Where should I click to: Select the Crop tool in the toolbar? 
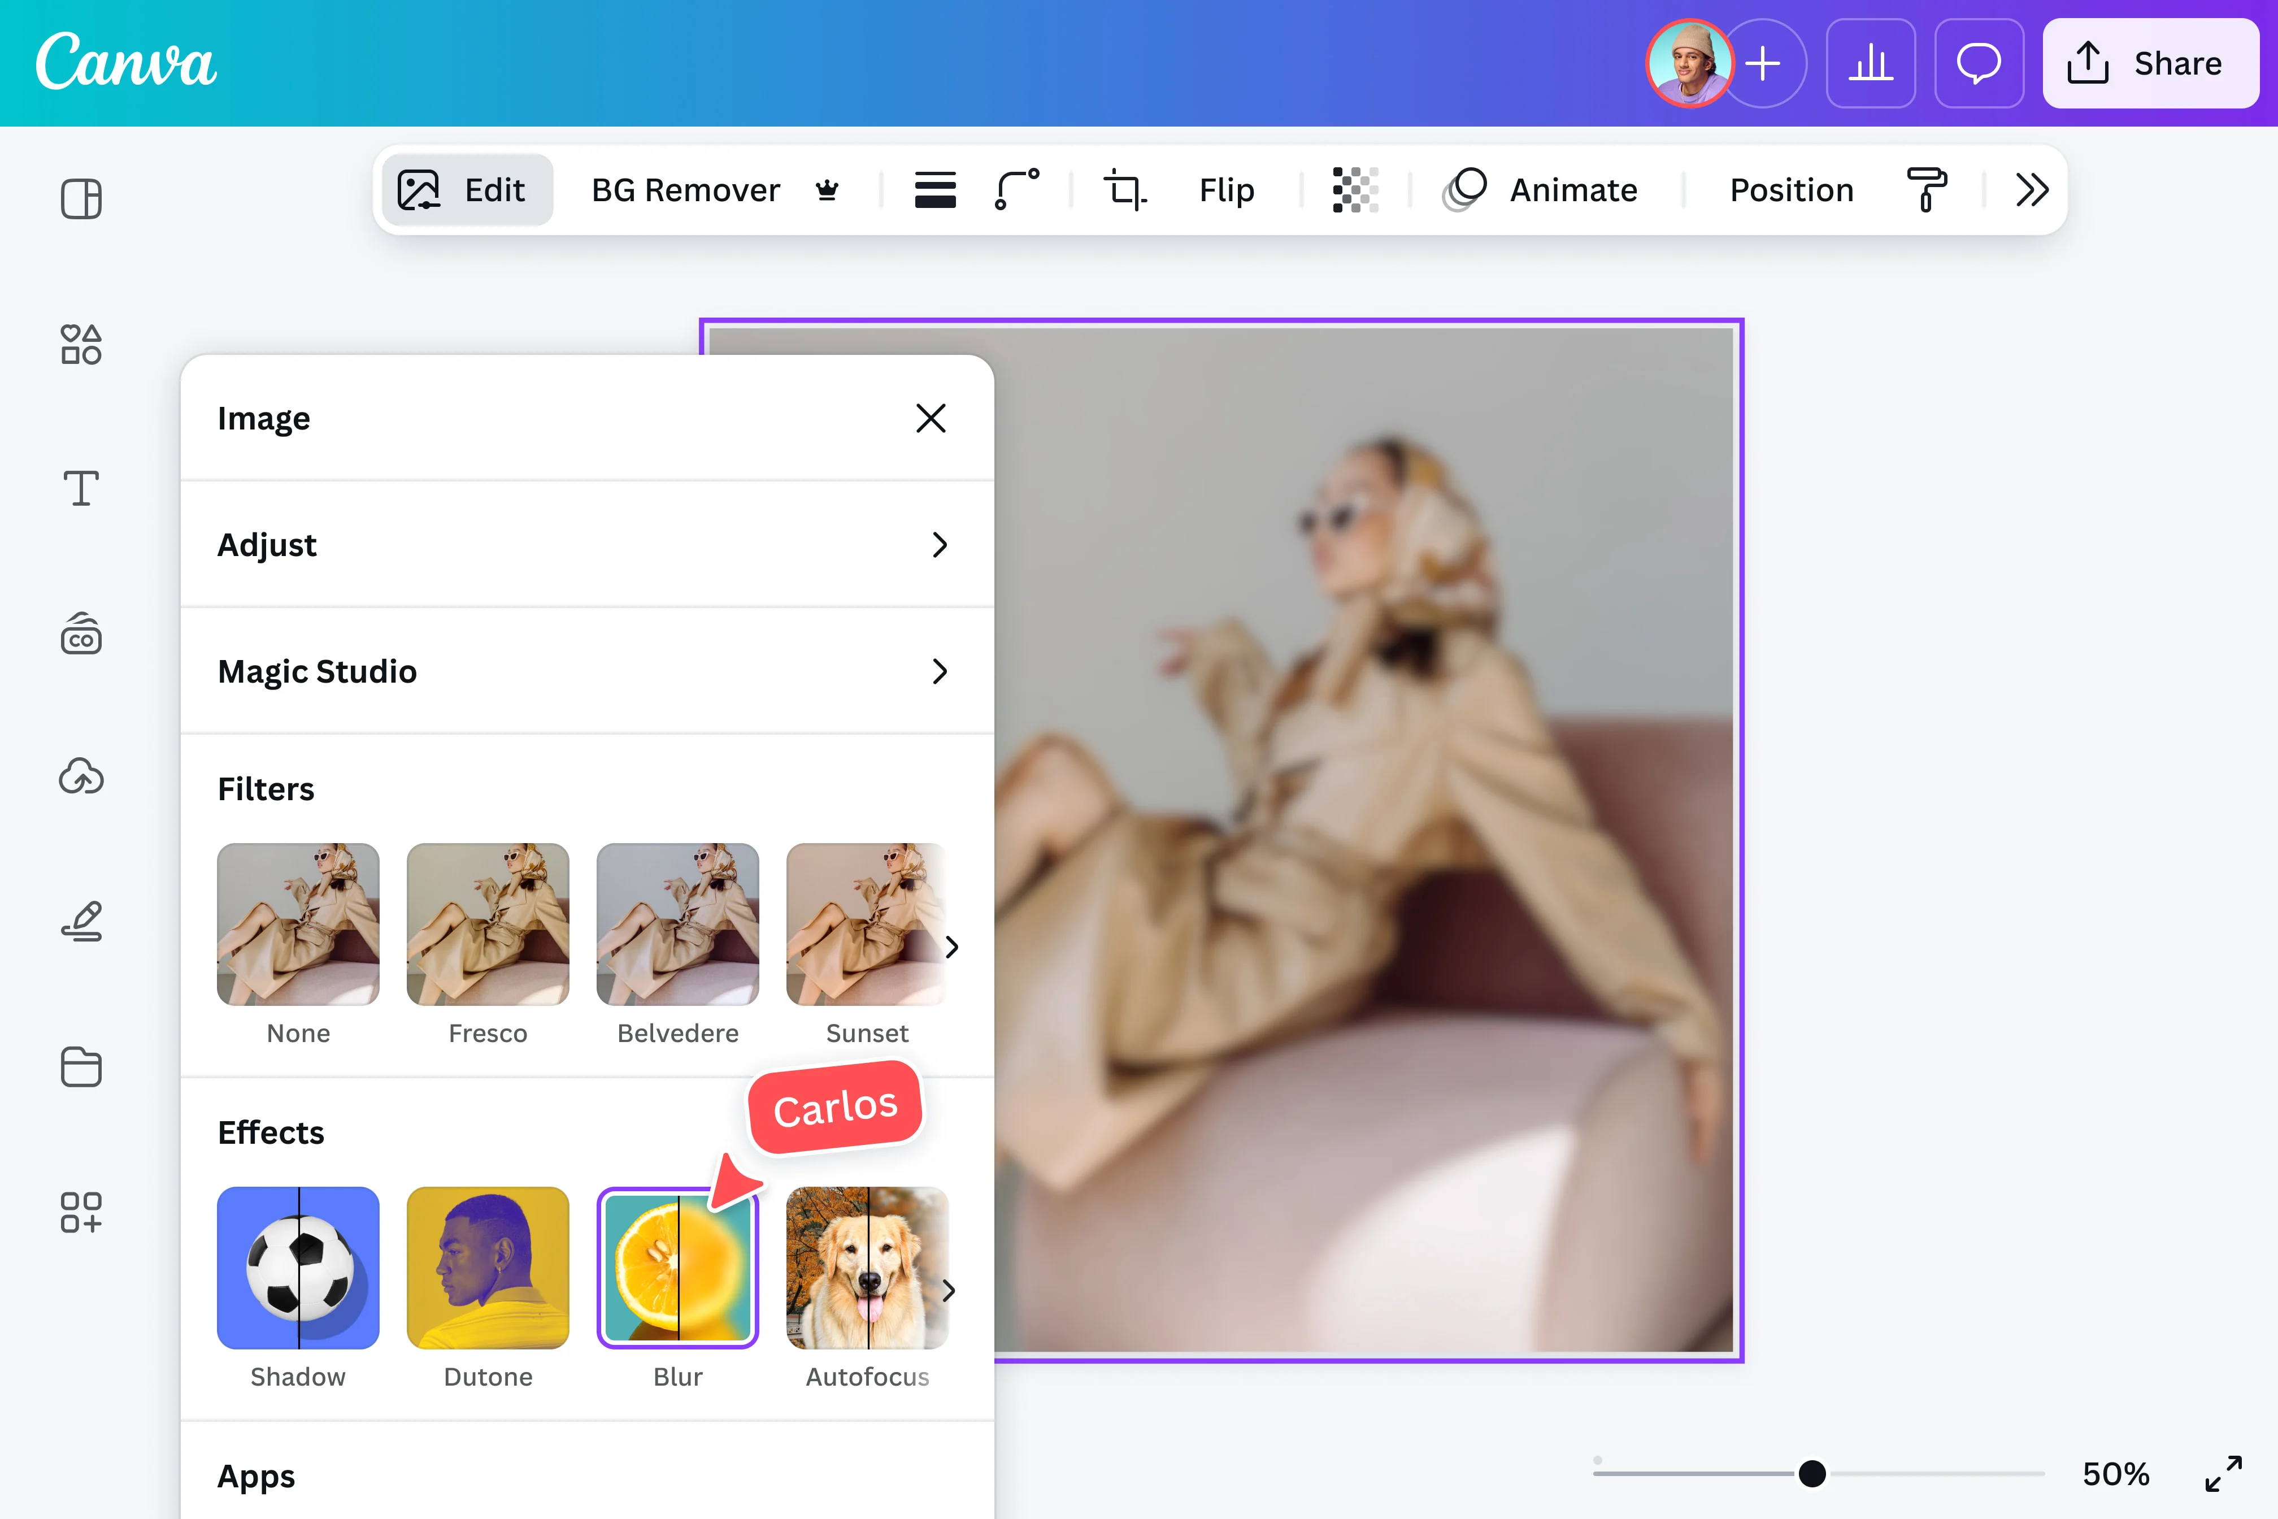[1124, 190]
